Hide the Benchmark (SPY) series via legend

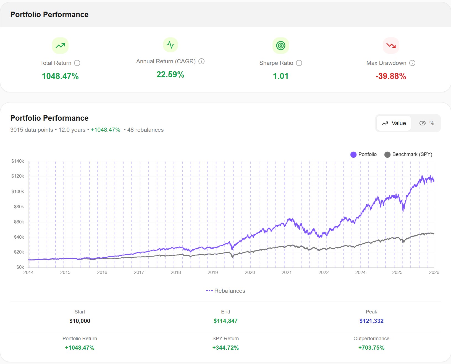388,154
